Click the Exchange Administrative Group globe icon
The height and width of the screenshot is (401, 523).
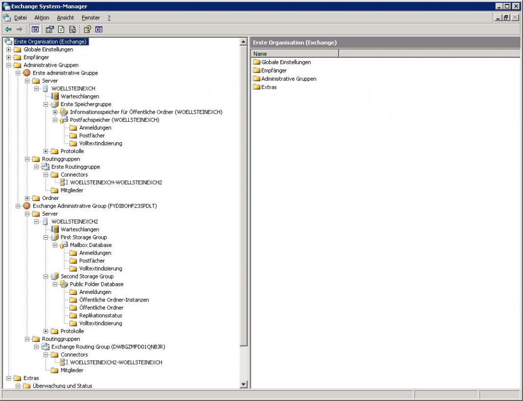27,206
